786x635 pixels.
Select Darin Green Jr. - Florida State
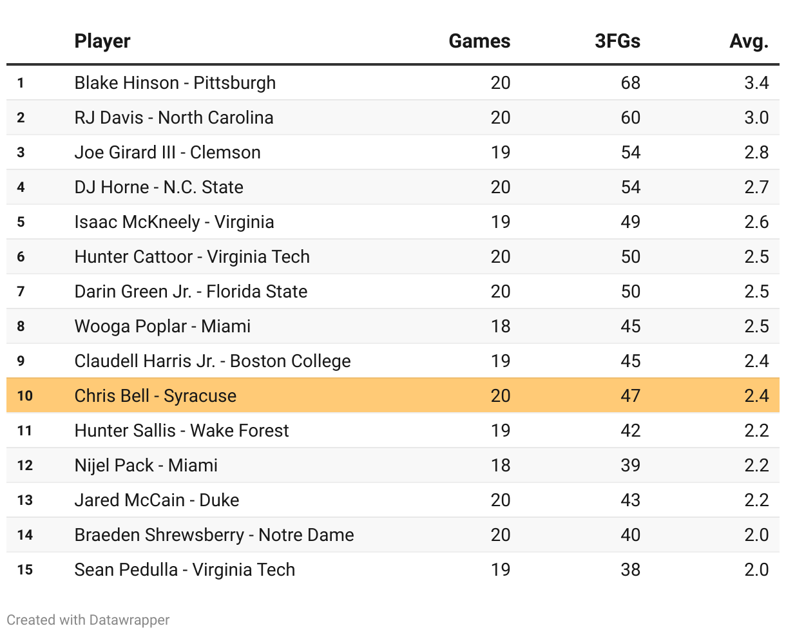[191, 292]
